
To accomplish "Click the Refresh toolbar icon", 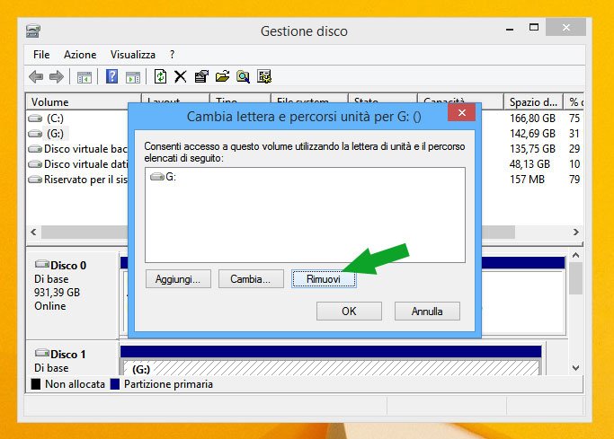I will click(x=160, y=76).
